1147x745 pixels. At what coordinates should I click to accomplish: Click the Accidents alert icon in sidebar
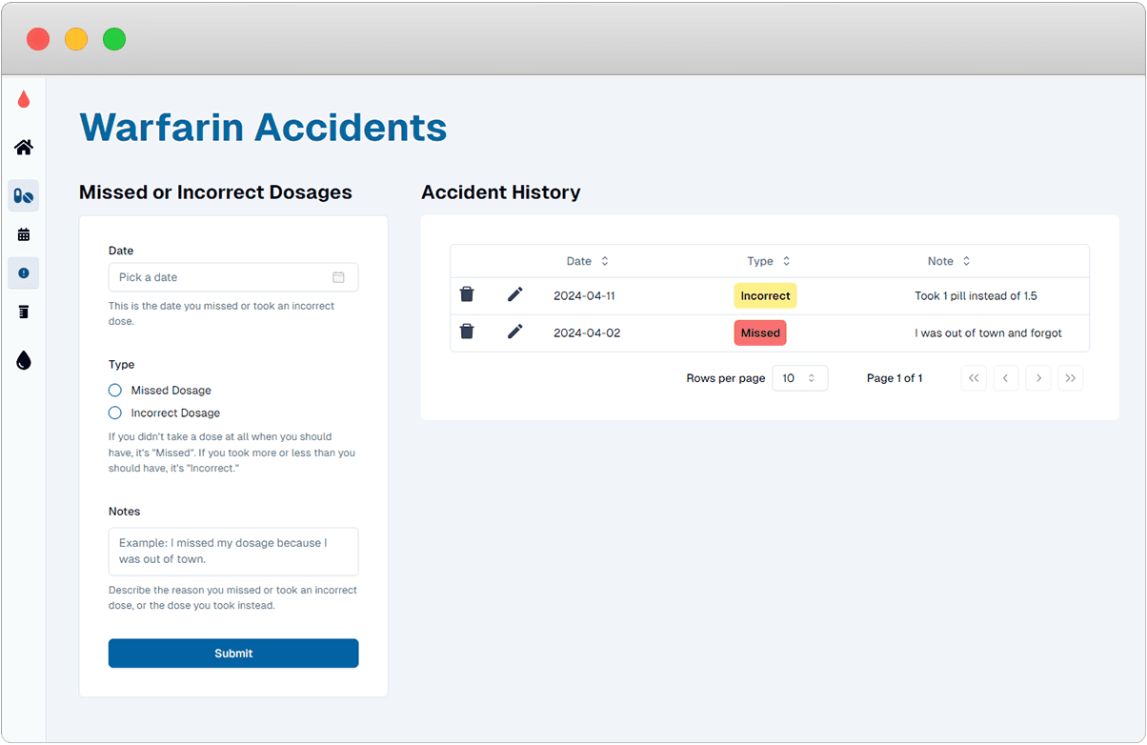point(23,273)
